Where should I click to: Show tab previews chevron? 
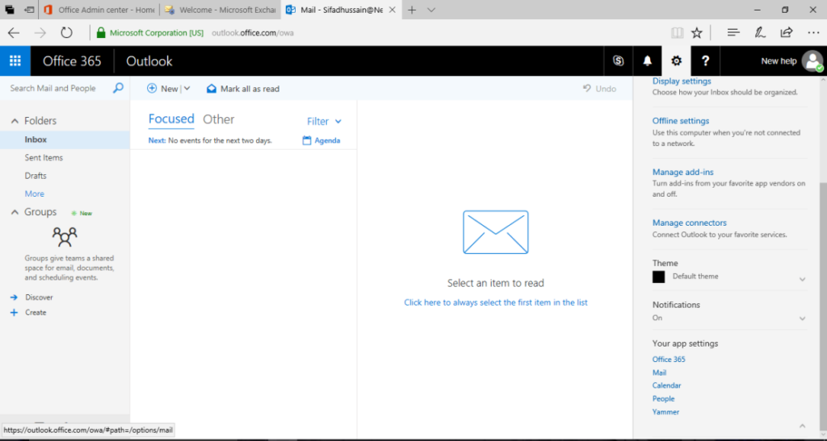[x=431, y=10]
